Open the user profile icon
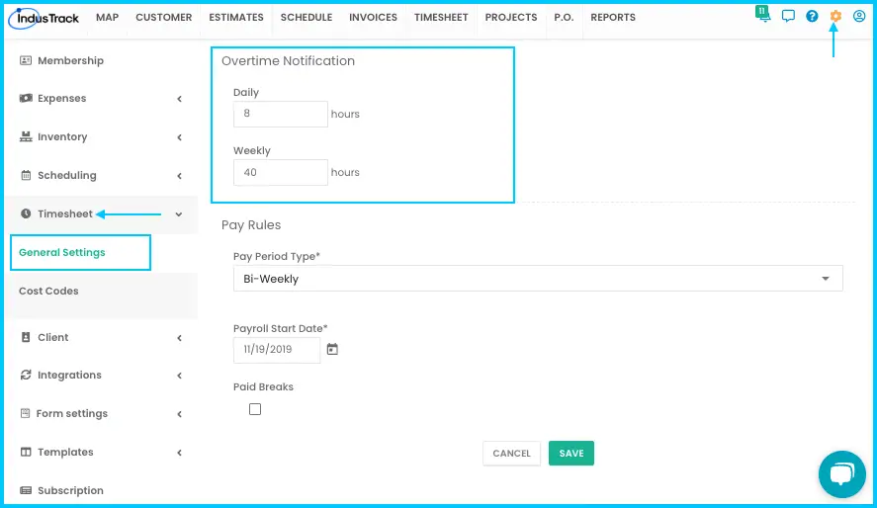 click(859, 16)
